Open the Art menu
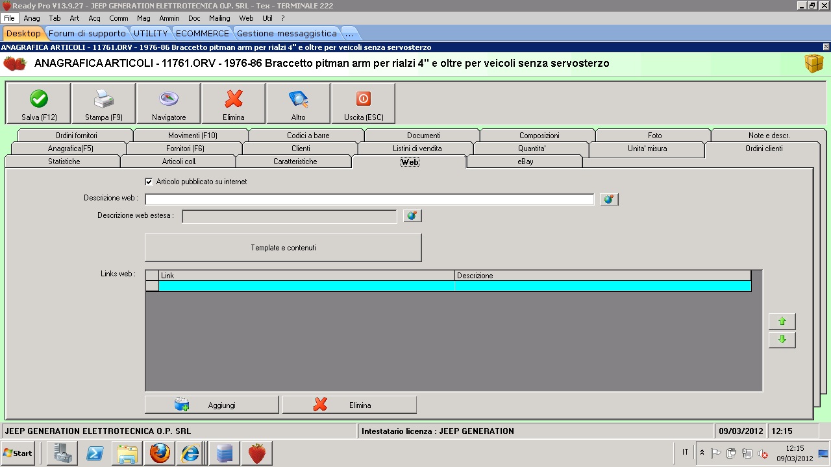The width and height of the screenshot is (831, 467). pyautogui.click(x=75, y=19)
